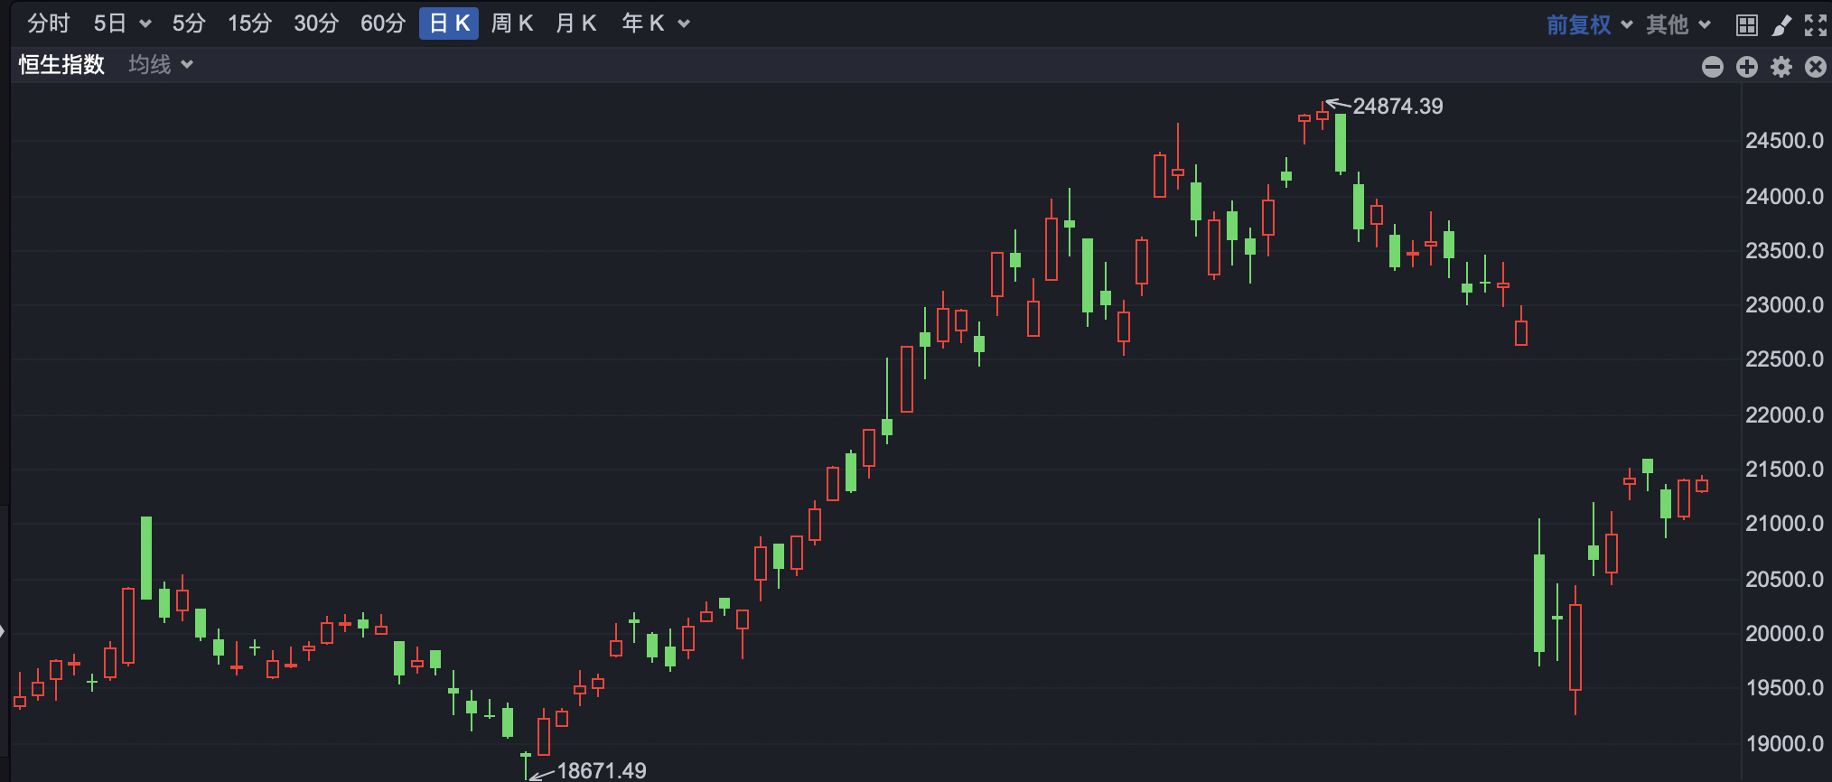The width and height of the screenshot is (1832, 782).
Task: Open the 均线 moving average dropdown
Action: (x=160, y=65)
